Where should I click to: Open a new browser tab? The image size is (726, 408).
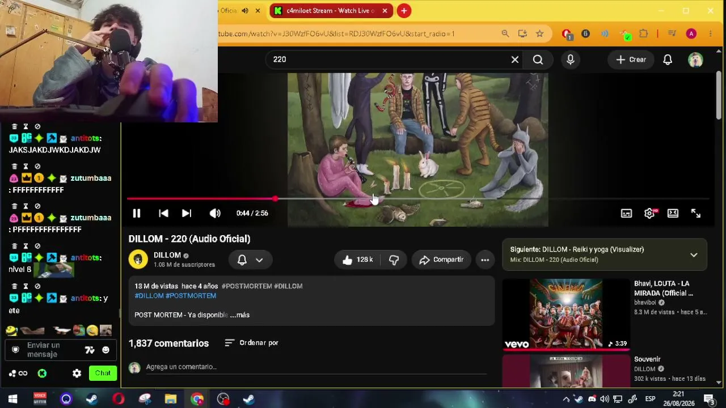click(x=404, y=11)
